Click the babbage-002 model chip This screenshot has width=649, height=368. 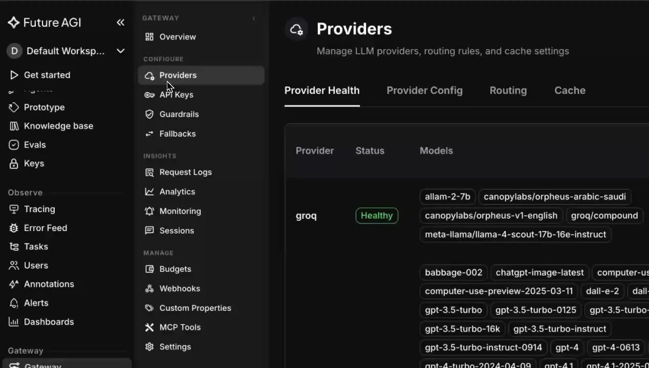[x=453, y=272]
